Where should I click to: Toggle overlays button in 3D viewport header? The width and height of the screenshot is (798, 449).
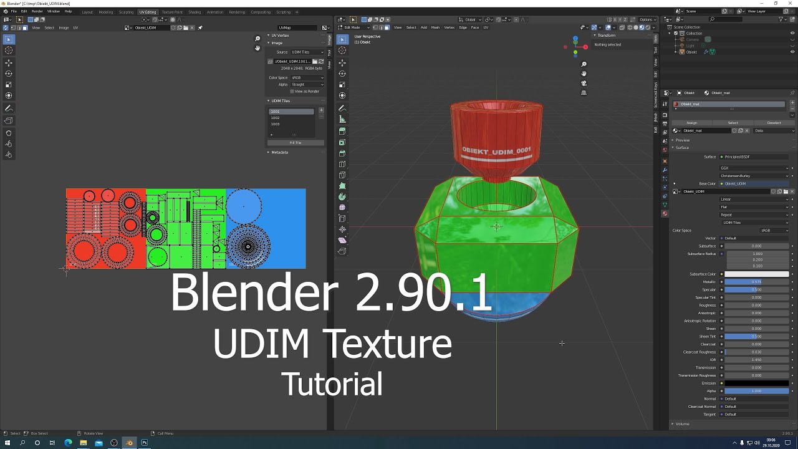(x=607, y=27)
